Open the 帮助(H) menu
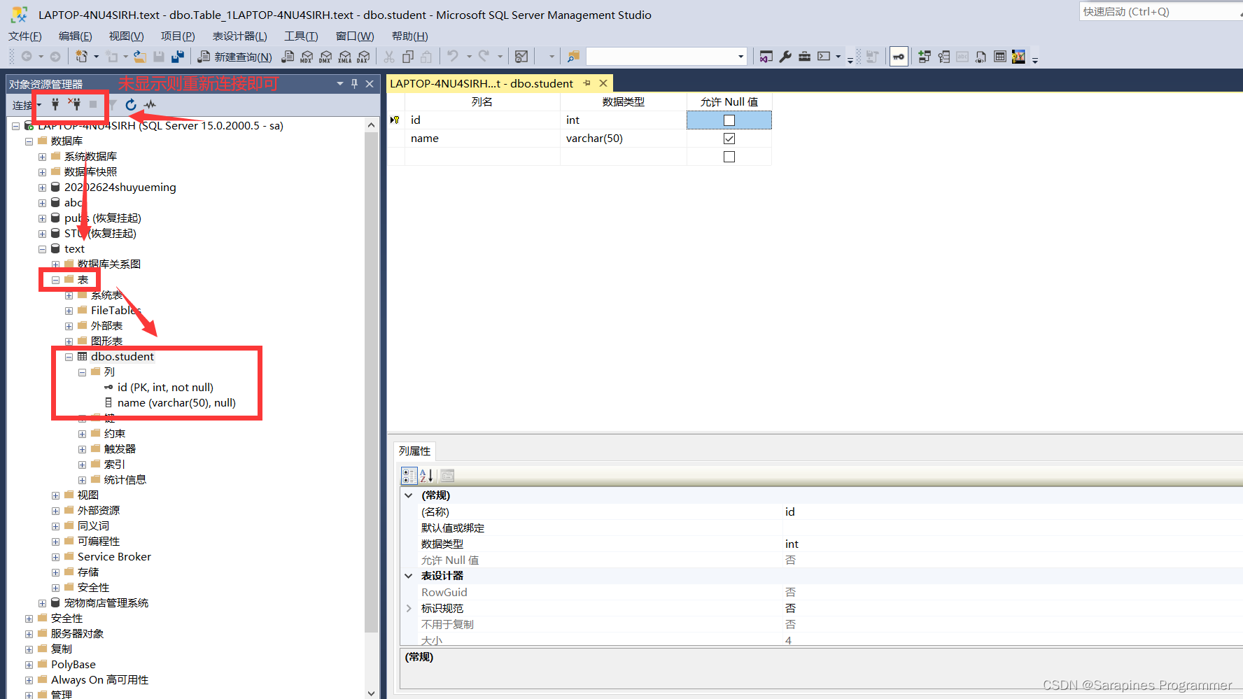 410,36
